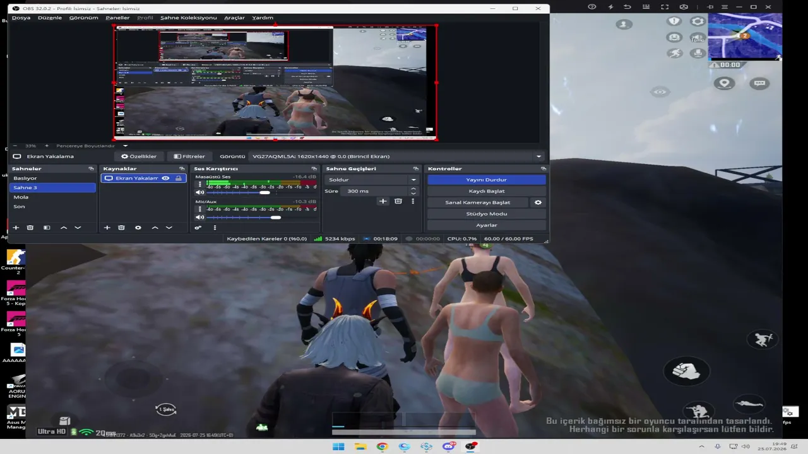Open preview scaling dropdown next to Pencereye Boyutlandır
The height and width of the screenshot is (454, 808).
pos(125,146)
